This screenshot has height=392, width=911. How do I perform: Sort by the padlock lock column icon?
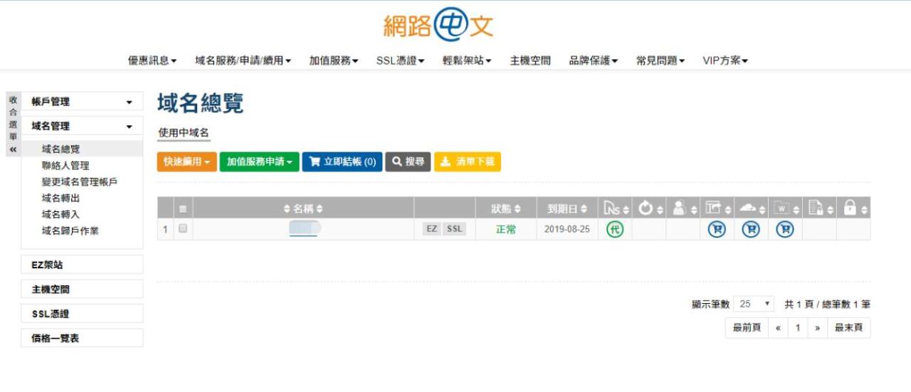point(850,208)
